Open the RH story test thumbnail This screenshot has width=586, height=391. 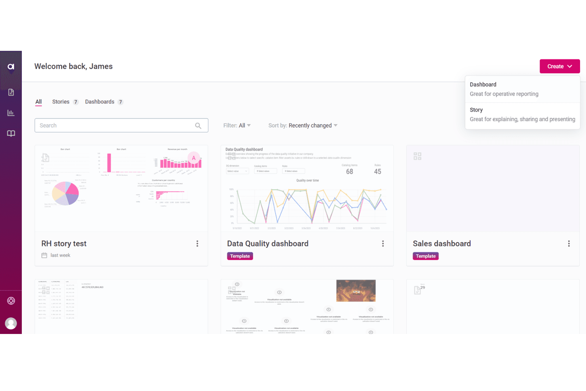pos(121,189)
